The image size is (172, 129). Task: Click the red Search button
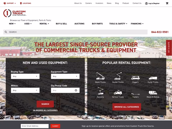tap(45, 104)
